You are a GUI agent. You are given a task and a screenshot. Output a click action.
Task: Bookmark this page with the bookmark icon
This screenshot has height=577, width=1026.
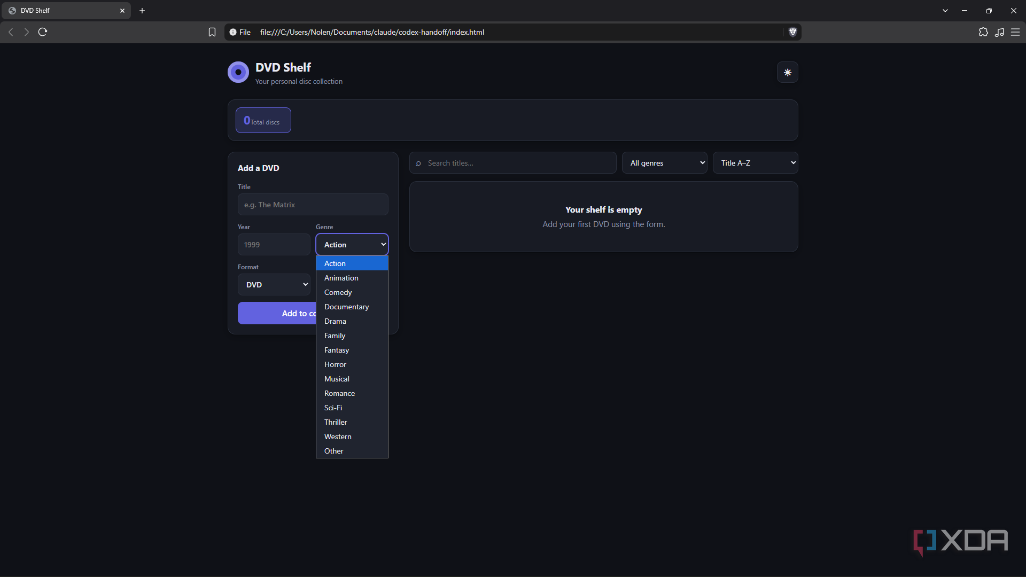pyautogui.click(x=212, y=32)
